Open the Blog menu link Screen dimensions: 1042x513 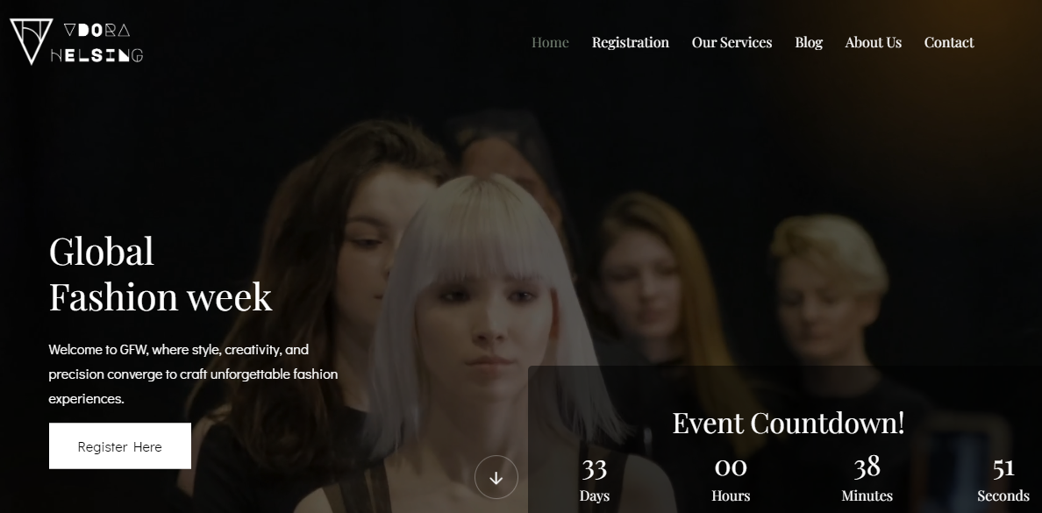[809, 42]
